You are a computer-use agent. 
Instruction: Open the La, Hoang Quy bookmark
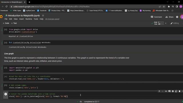tap(131, 11)
